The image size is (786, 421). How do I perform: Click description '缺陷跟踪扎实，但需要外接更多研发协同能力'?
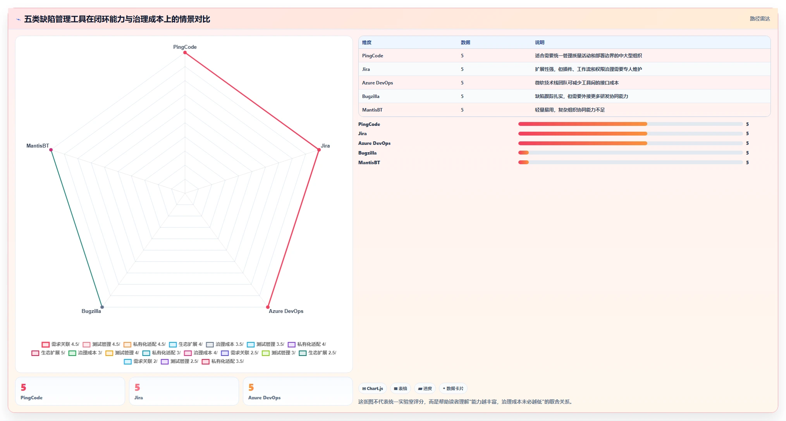[581, 96]
